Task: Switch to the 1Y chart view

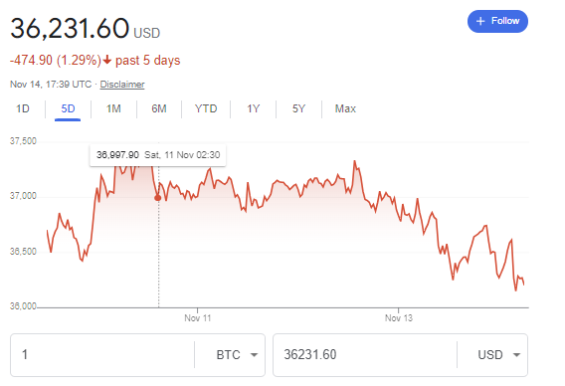Action: pyautogui.click(x=253, y=108)
